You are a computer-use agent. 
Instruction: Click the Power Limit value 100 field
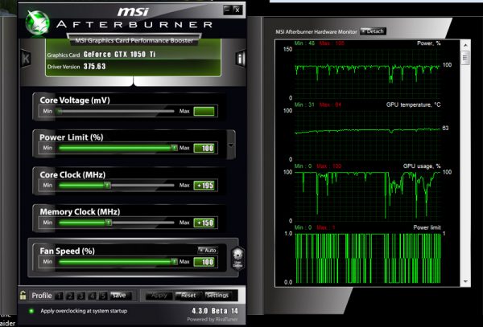point(204,148)
